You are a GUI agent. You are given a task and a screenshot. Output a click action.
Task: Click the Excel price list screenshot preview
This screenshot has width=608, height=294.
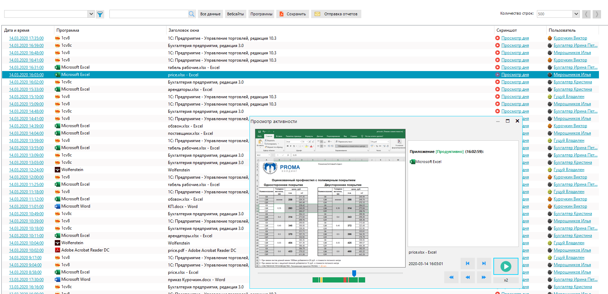coord(330,198)
